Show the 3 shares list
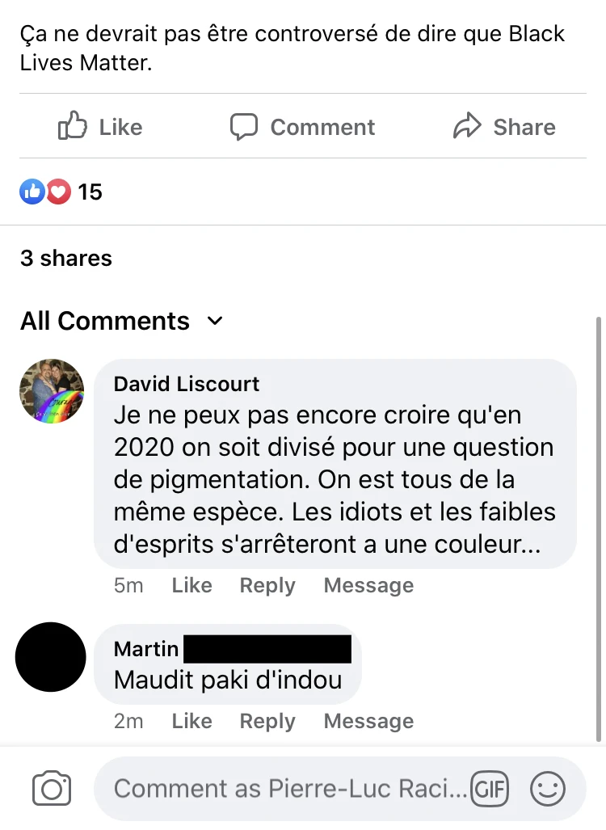Screen dimensions: 606x830 [x=66, y=259]
